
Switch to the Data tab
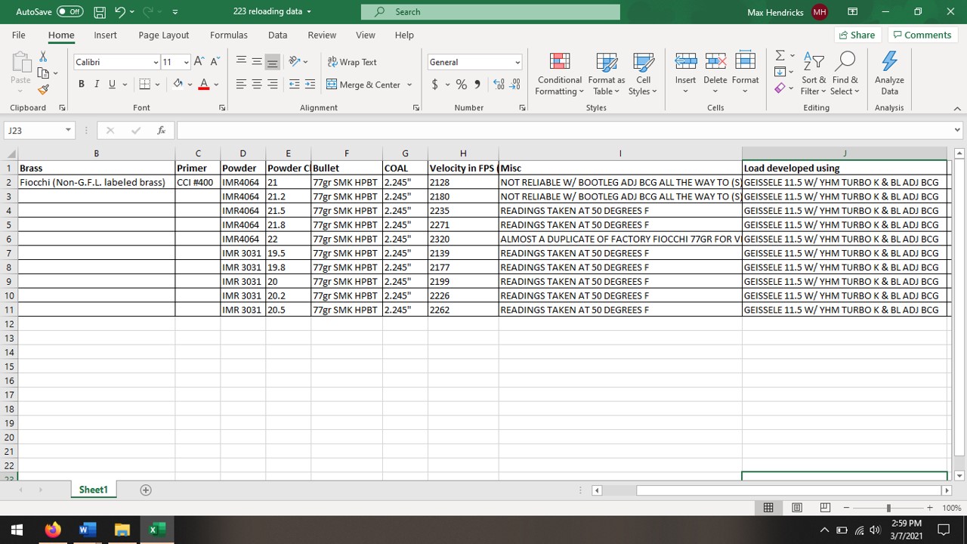click(277, 35)
